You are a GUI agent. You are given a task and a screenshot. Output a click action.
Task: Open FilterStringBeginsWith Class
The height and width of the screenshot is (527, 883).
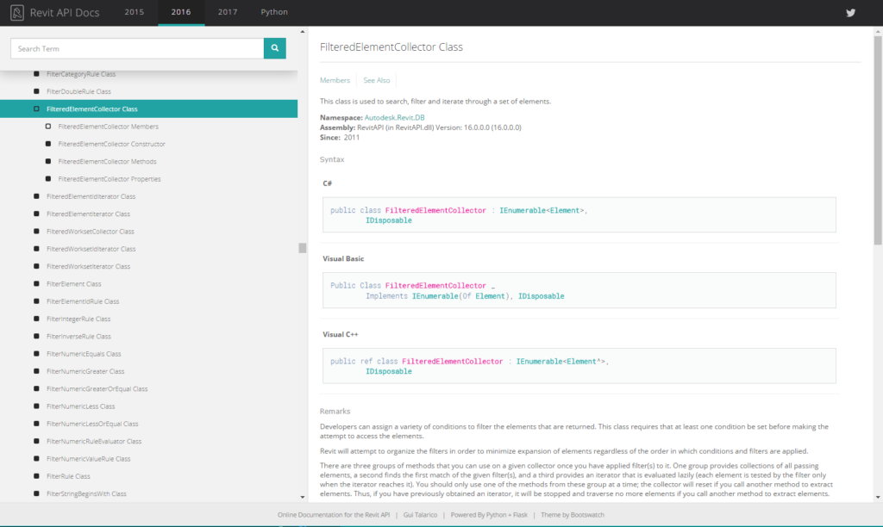(87, 493)
